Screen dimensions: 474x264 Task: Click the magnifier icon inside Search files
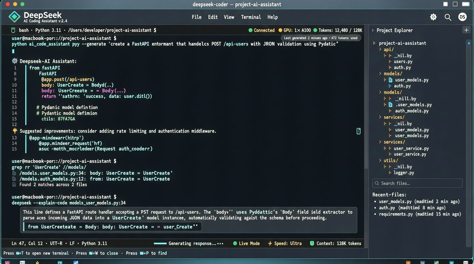[377, 183]
